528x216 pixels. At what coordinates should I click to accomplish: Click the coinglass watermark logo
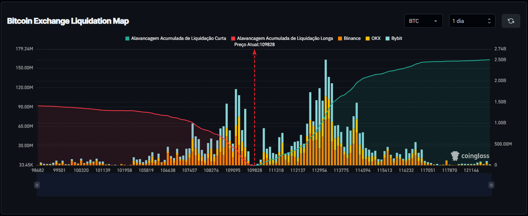pyautogui.click(x=469, y=156)
